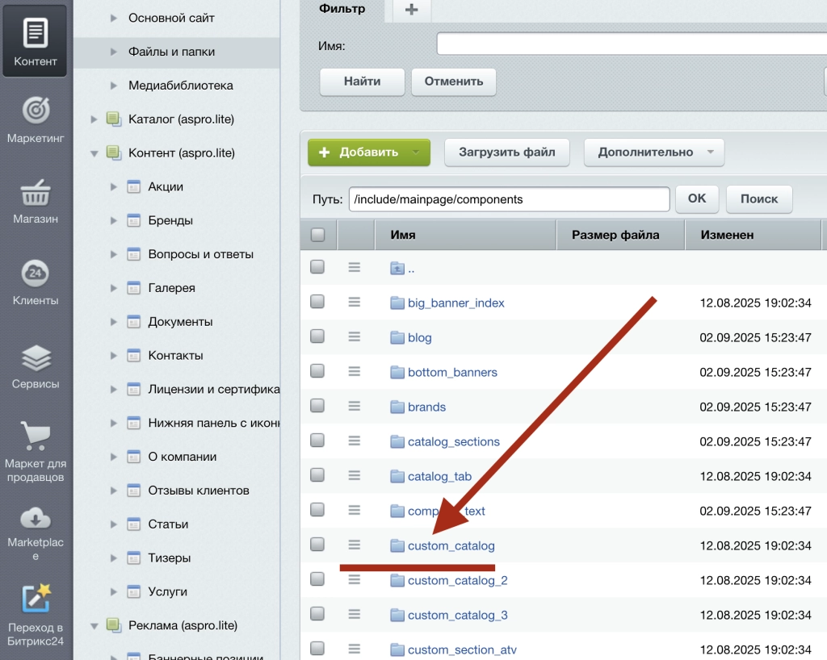Tick the checkbox for the blog folder
The image size is (827, 660).
coord(317,336)
